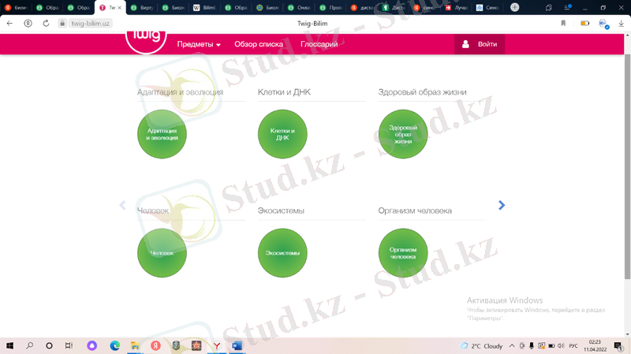Open the Человек heading link
Screen dimensions: 631x354
pos(152,211)
